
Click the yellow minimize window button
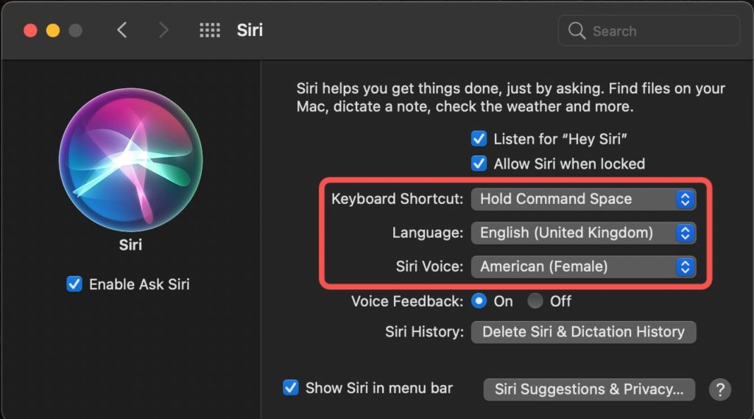coord(53,30)
